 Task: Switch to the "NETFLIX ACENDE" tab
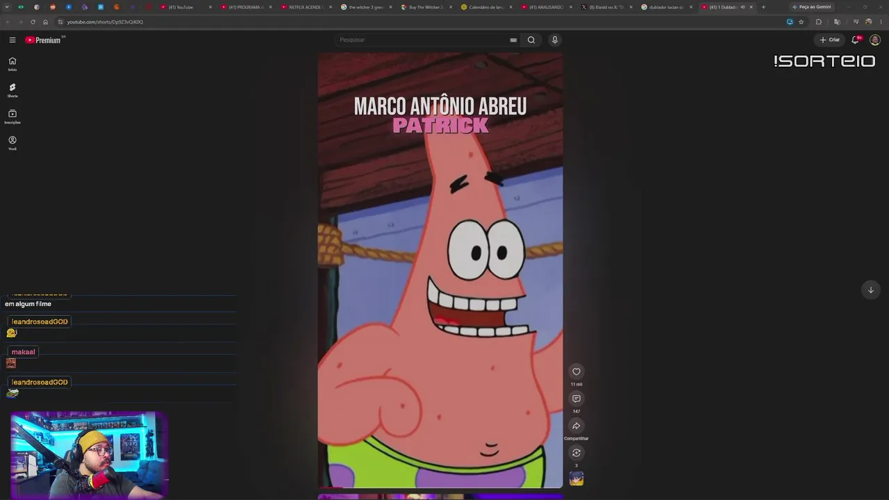click(306, 7)
